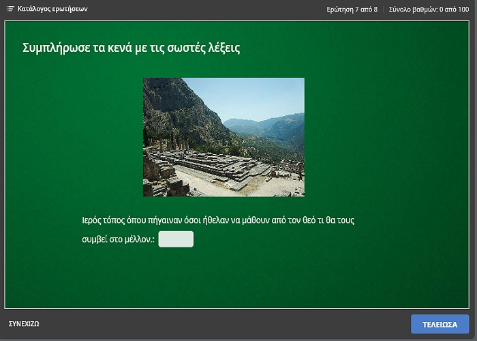
Task: Click the Σύνολο βαθμών: 0 από 100 text
Action: click(x=429, y=9)
